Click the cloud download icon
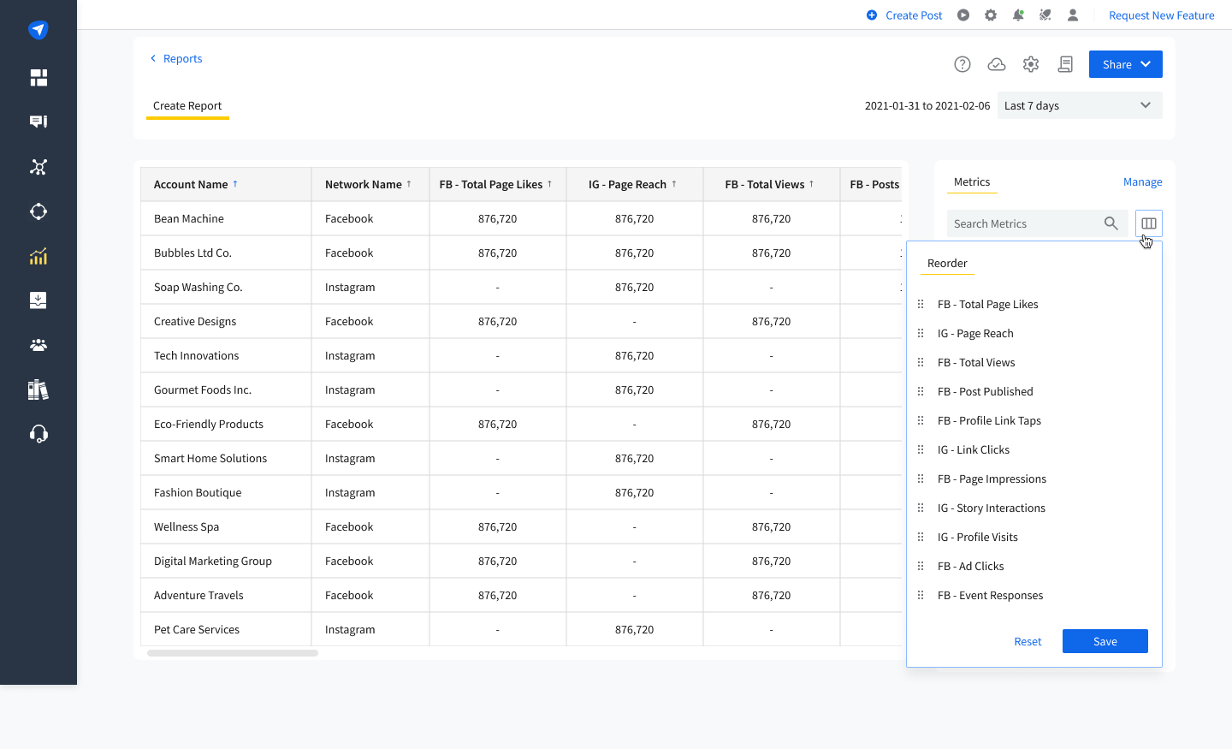The height and width of the screenshot is (749, 1232). (997, 64)
